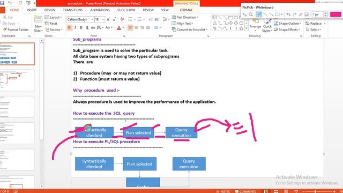Screen dimensions: 343x193
Task: Open the font size 18 dropdown
Action: tap(103, 19)
